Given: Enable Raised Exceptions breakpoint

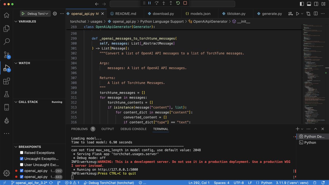Looking at the screenshot, I should click(x=22, y=153).
